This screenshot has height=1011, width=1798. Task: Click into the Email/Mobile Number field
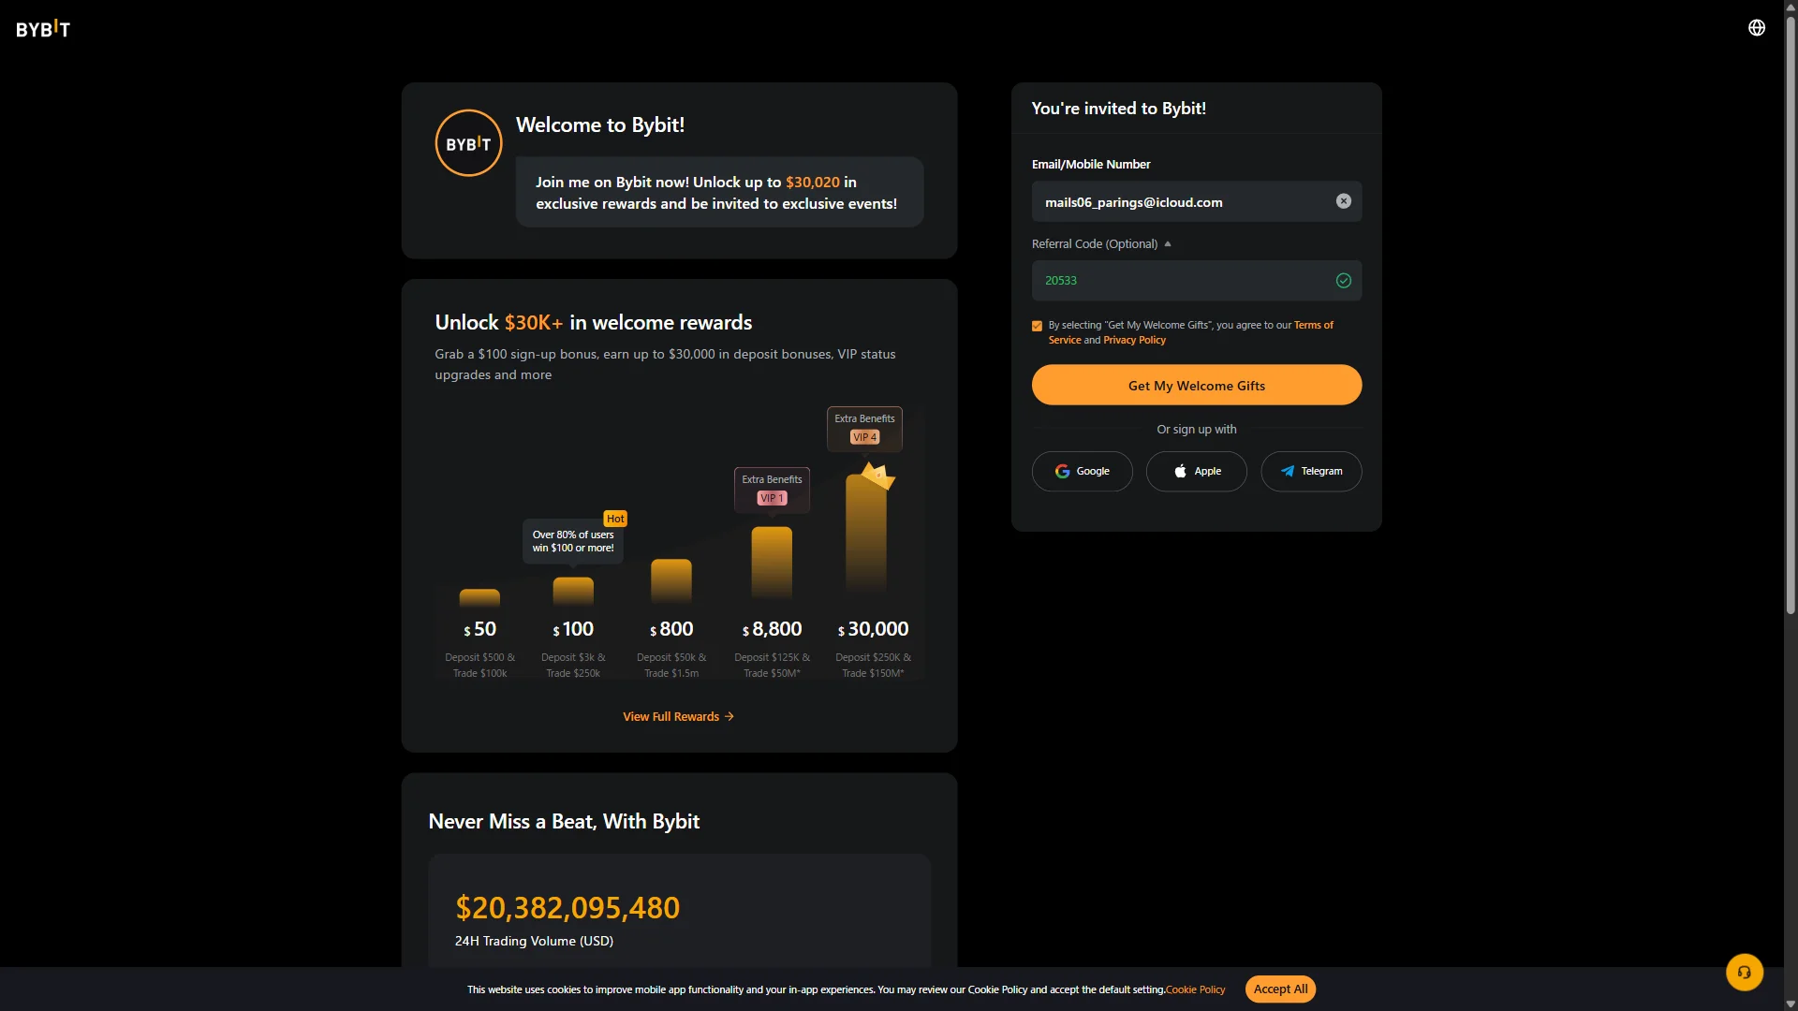point(1184,202)
